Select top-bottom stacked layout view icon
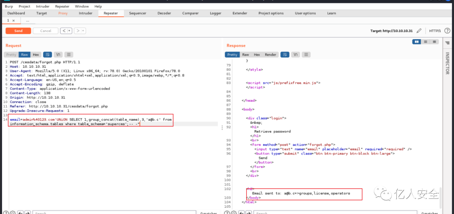 click(425, 42)
